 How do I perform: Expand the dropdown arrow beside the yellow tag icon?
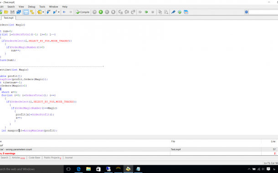[x=43, y=12]
